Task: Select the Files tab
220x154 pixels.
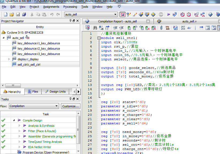Action: click(x=33, y=92)
